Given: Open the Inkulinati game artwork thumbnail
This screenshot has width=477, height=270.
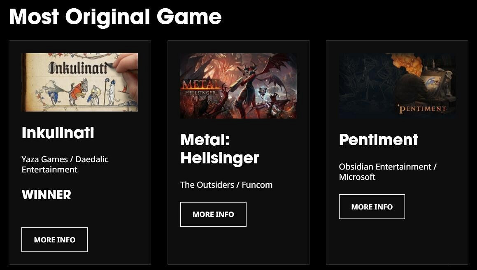Looking at the screenshot, I should click(x=80, y=82).
